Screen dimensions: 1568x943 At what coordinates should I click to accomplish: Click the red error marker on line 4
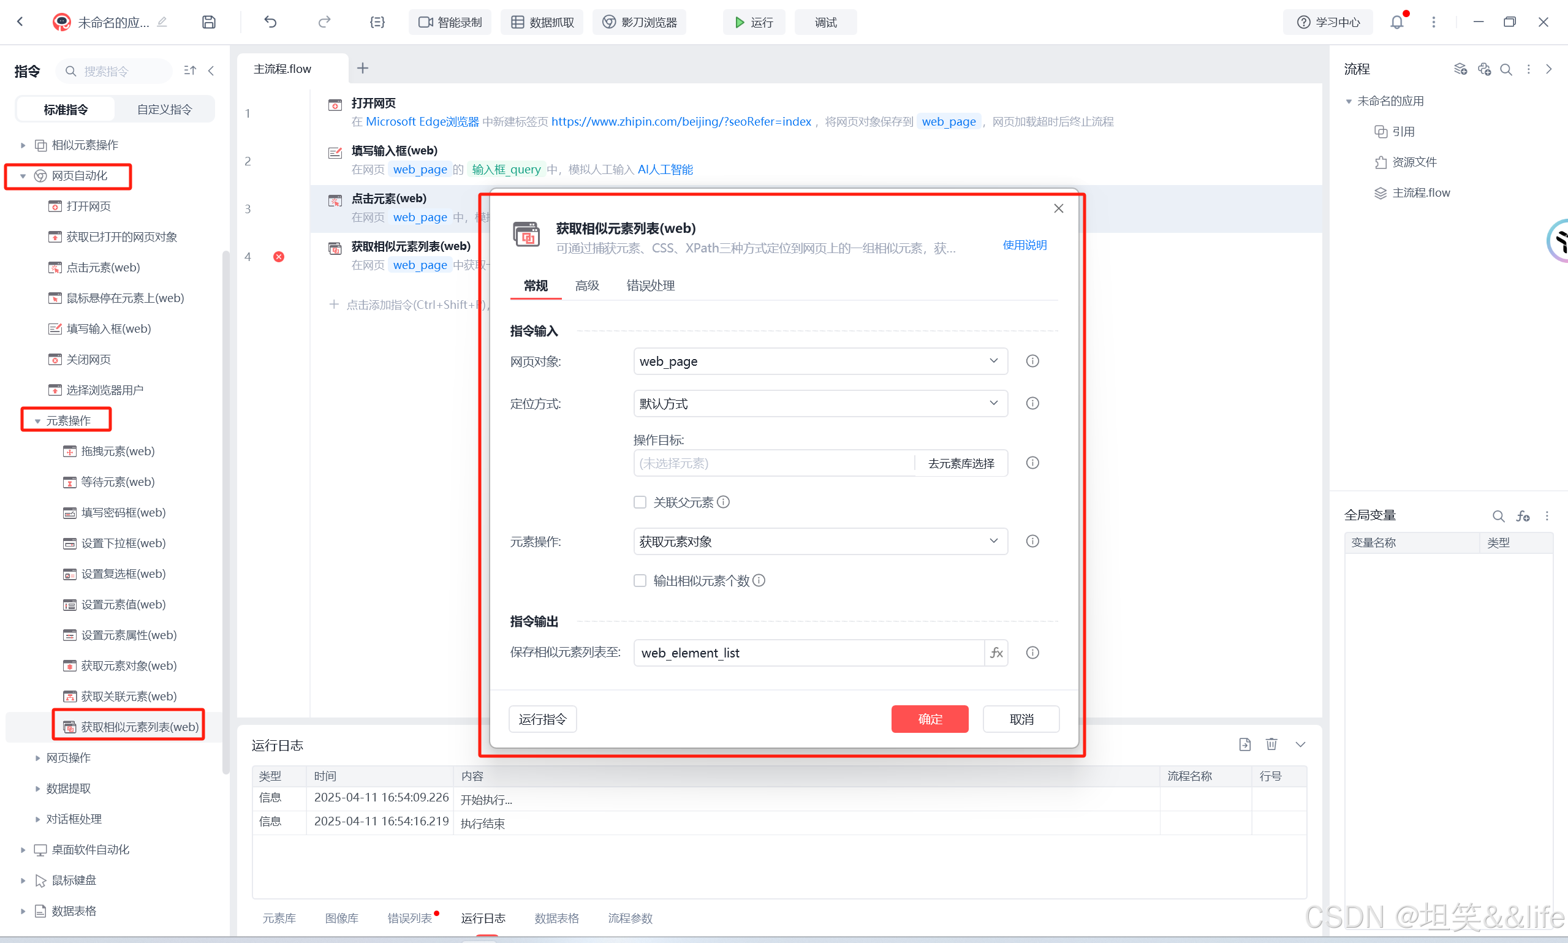[279, 257]
